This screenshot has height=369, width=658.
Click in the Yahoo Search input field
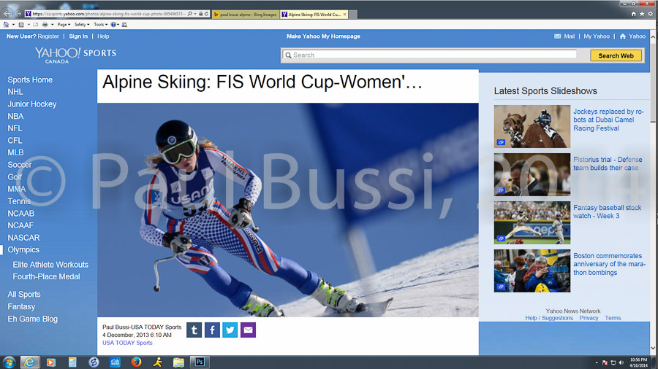tap(430, 55)
